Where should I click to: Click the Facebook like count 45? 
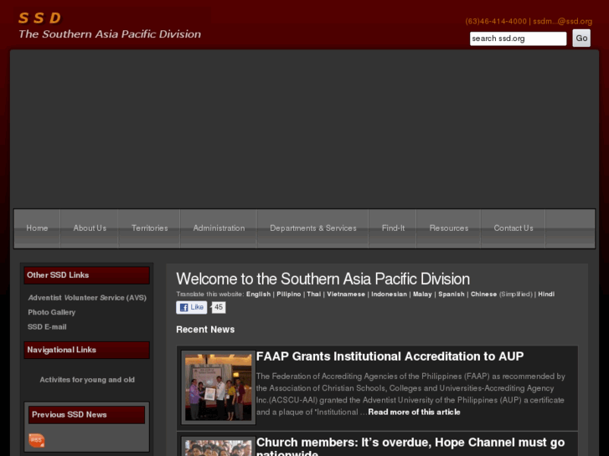tap(219, 307)
